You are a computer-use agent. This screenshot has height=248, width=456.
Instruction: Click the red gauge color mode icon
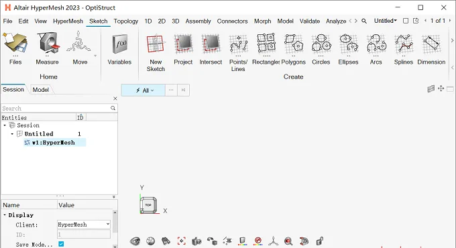[x=258, y=241]
